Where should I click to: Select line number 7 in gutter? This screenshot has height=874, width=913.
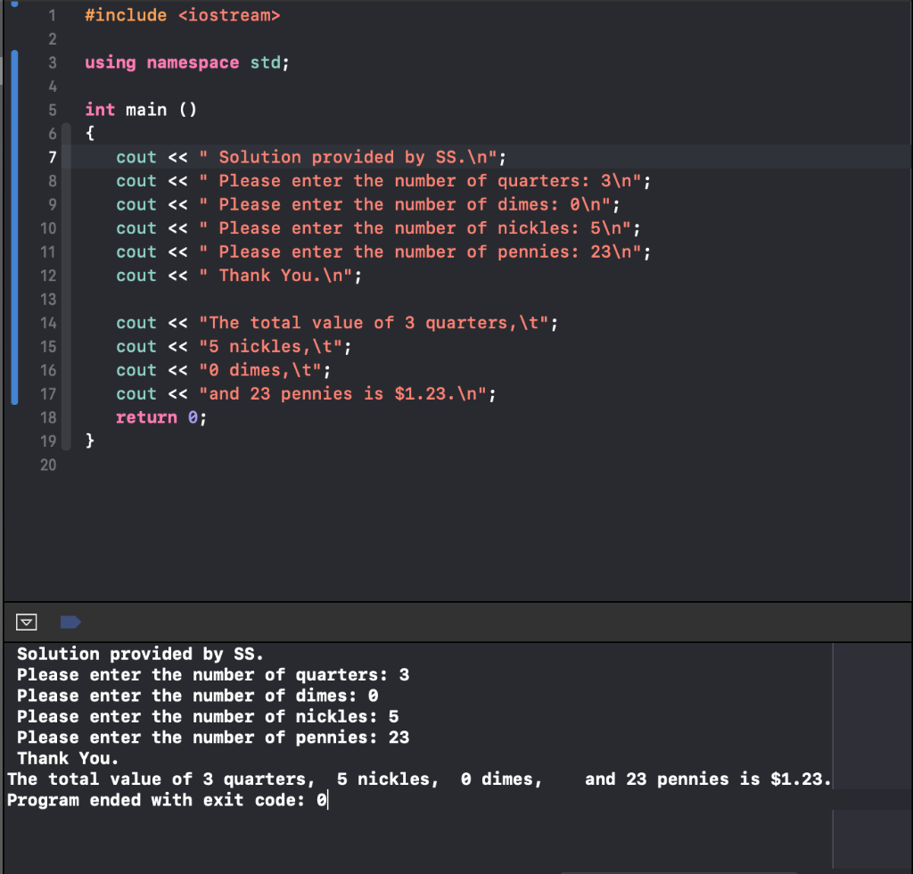[x=53, y=157]
